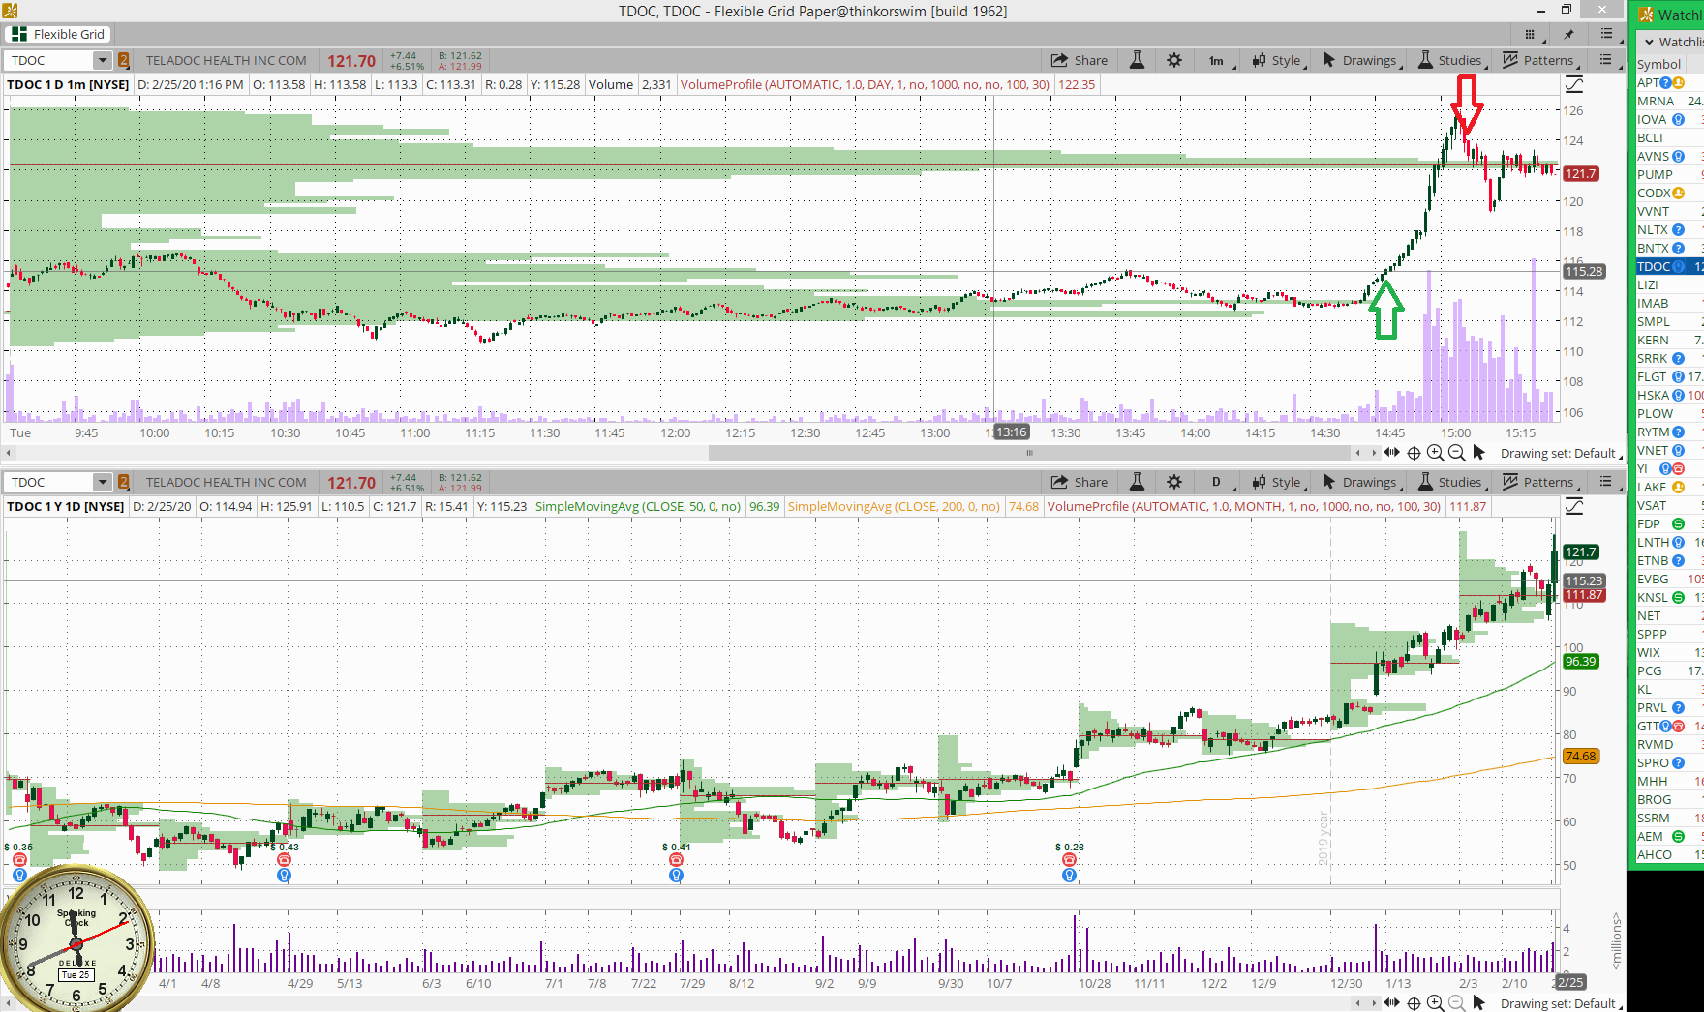Toggle price axis scale icon on lower chart
This screenshot has width=1704, height=1012.
click(1574, 506)
